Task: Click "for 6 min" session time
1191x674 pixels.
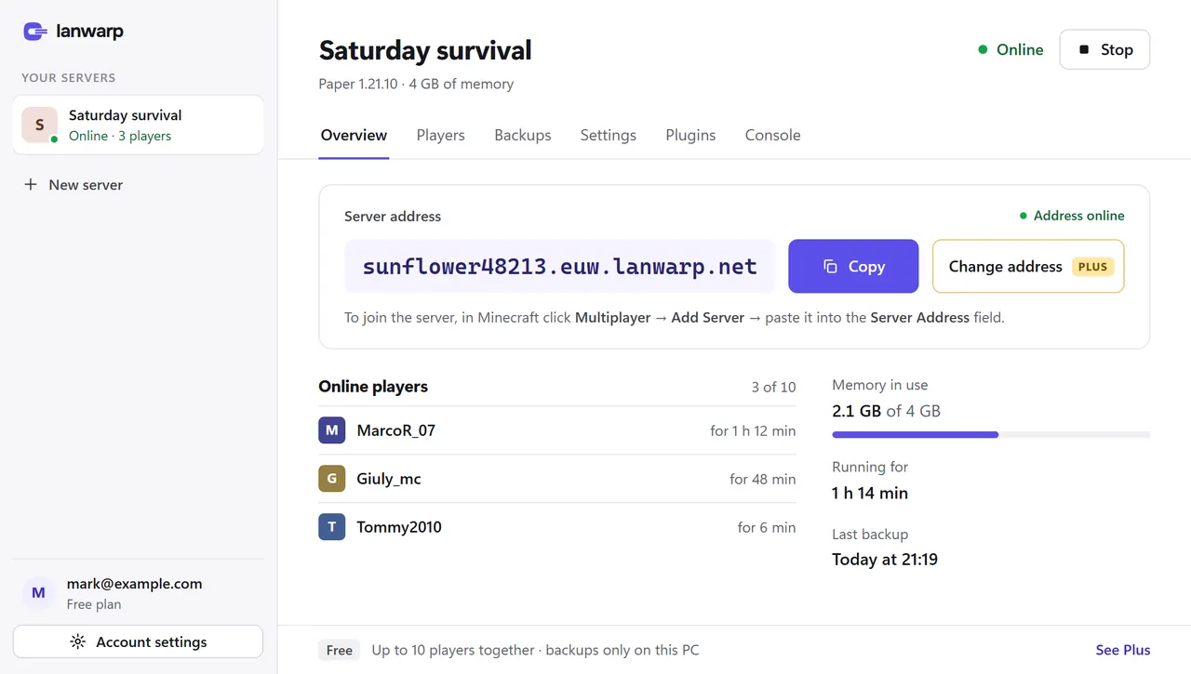Action: tap(767, 527)
